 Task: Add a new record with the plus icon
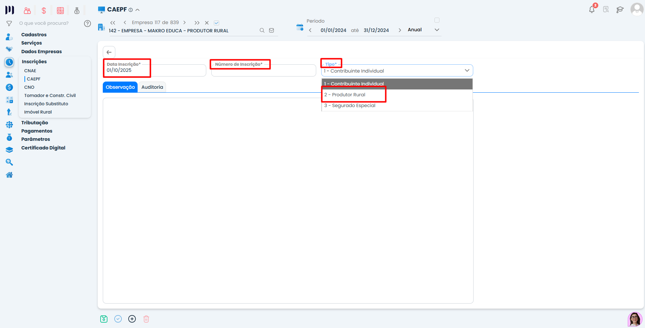tap(132, 319)
